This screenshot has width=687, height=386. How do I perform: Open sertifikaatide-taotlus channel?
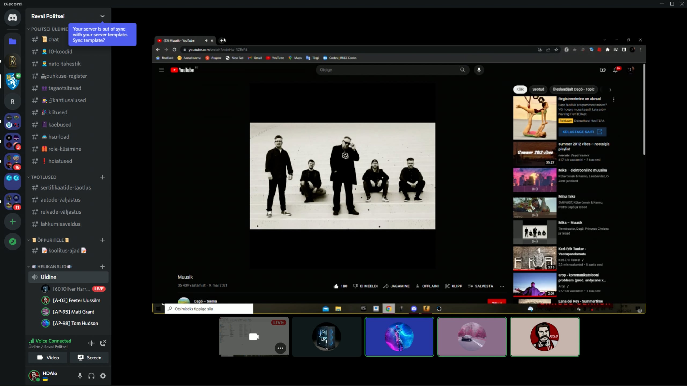point(68,188)
